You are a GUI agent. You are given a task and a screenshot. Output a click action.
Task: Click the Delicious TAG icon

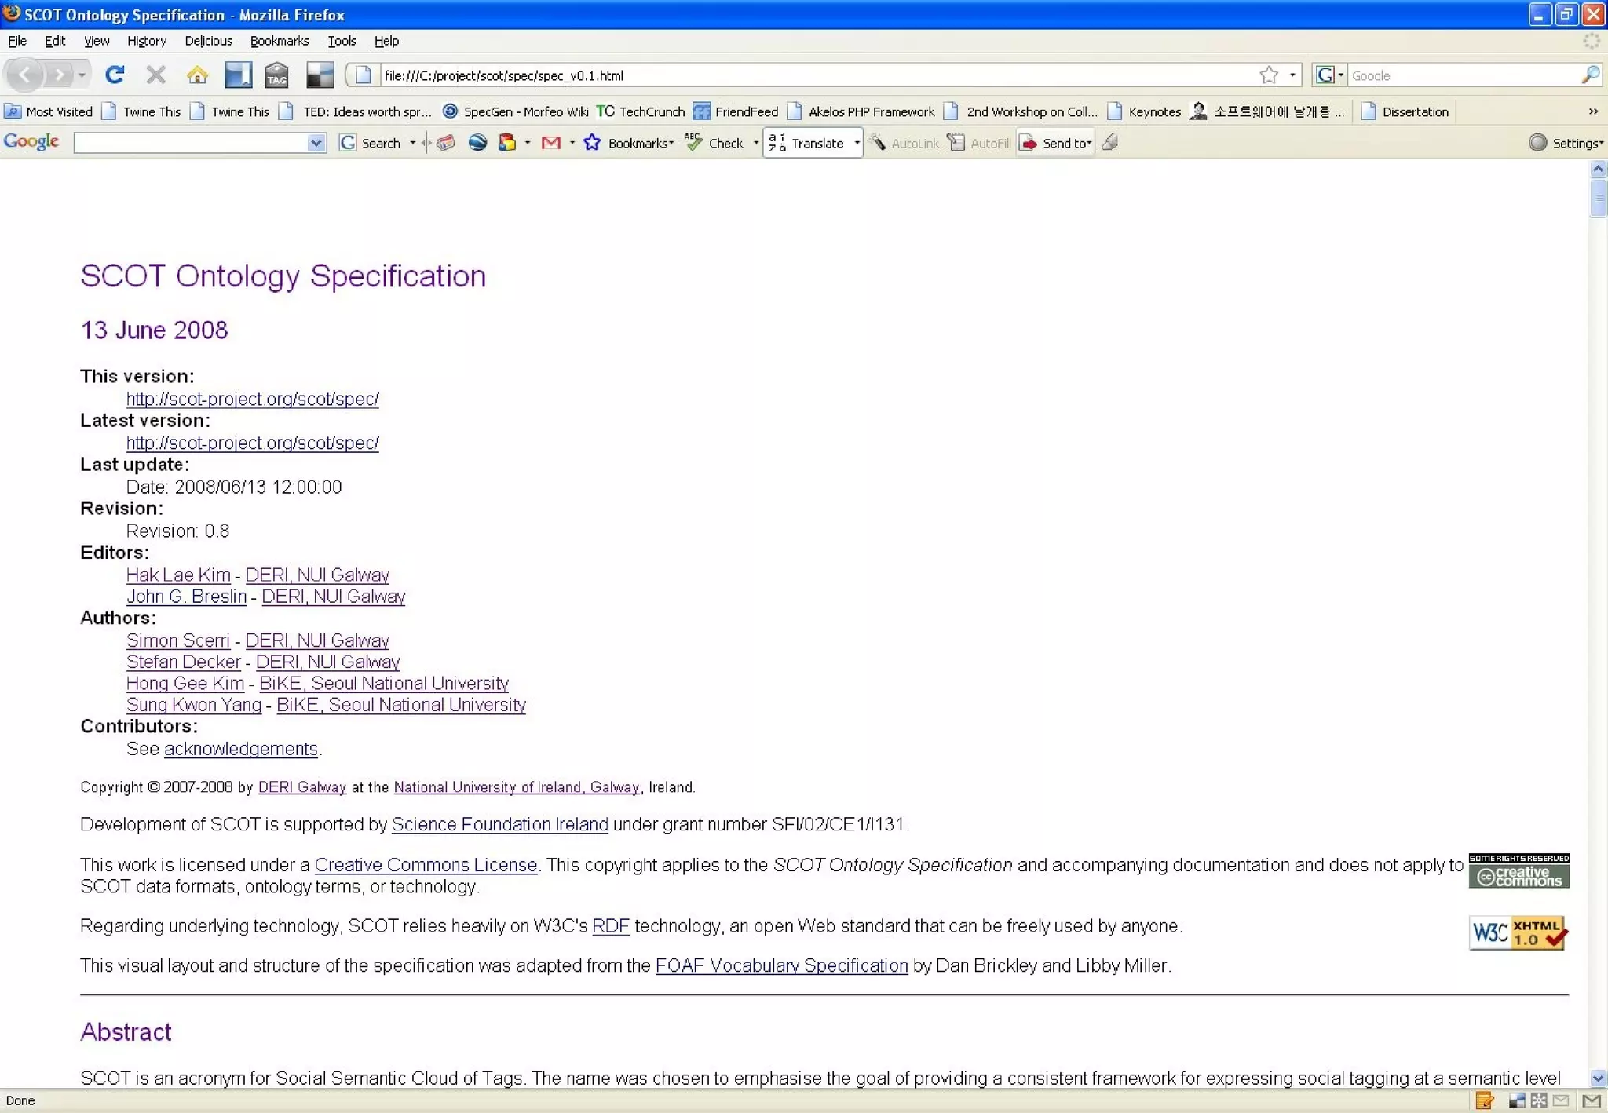pyautogui.click(x=276, y=75)
